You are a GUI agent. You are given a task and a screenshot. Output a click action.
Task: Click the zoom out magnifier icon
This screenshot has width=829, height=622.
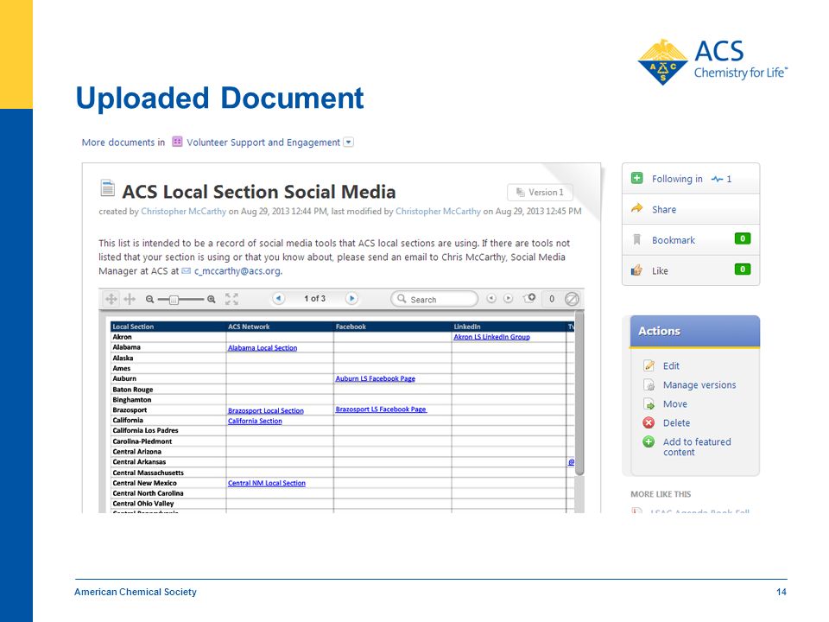[x=149, y=300]
